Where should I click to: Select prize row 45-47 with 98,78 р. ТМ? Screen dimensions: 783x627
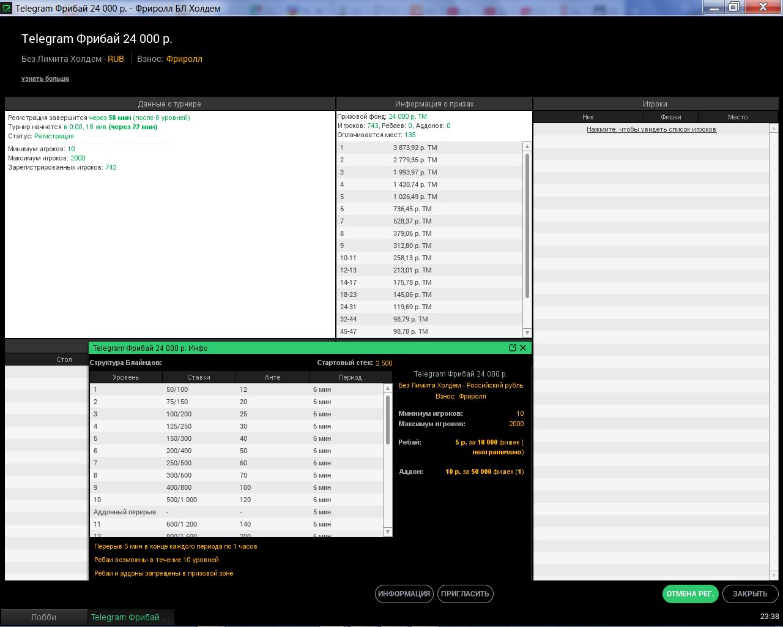(429, 331)
